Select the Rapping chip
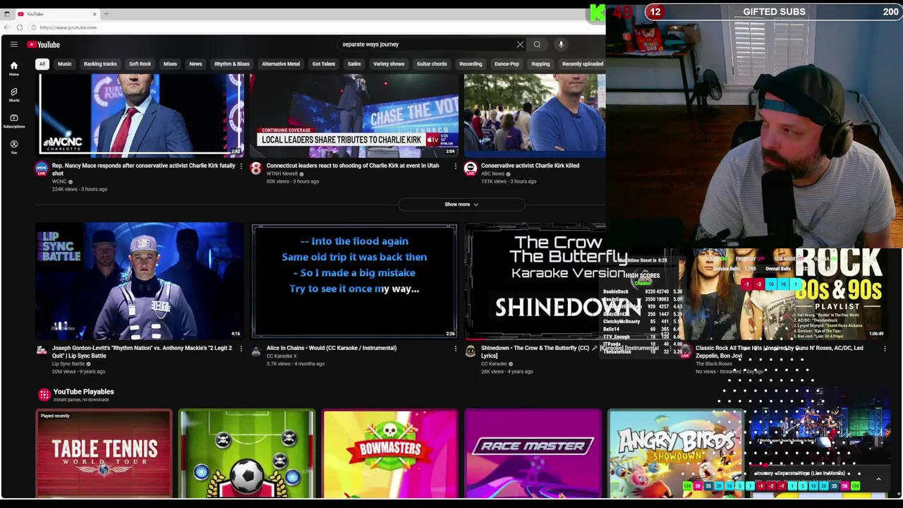 click(x=540, y=64)
